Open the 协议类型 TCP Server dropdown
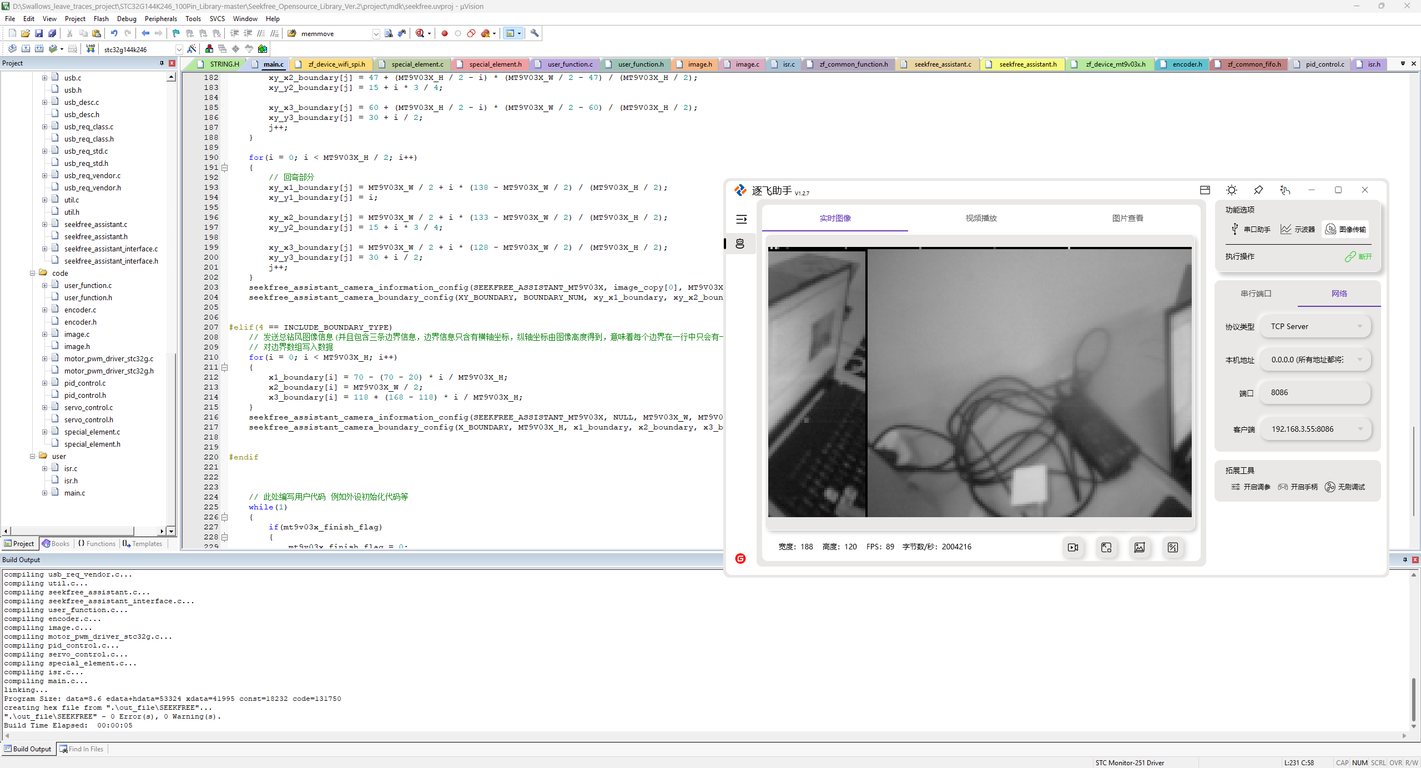The height and width of the screenshot is (768, 1421). [1315, 326]
